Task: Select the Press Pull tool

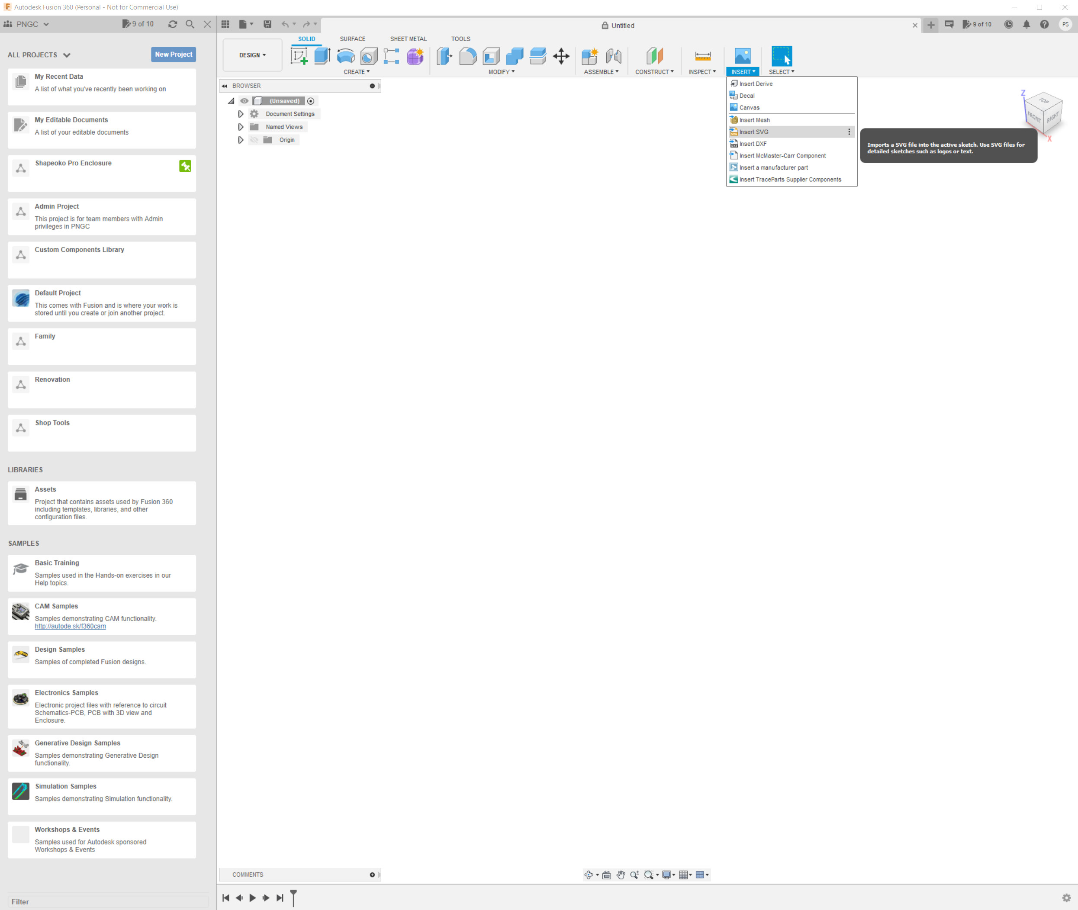Action: click(444, 56)
